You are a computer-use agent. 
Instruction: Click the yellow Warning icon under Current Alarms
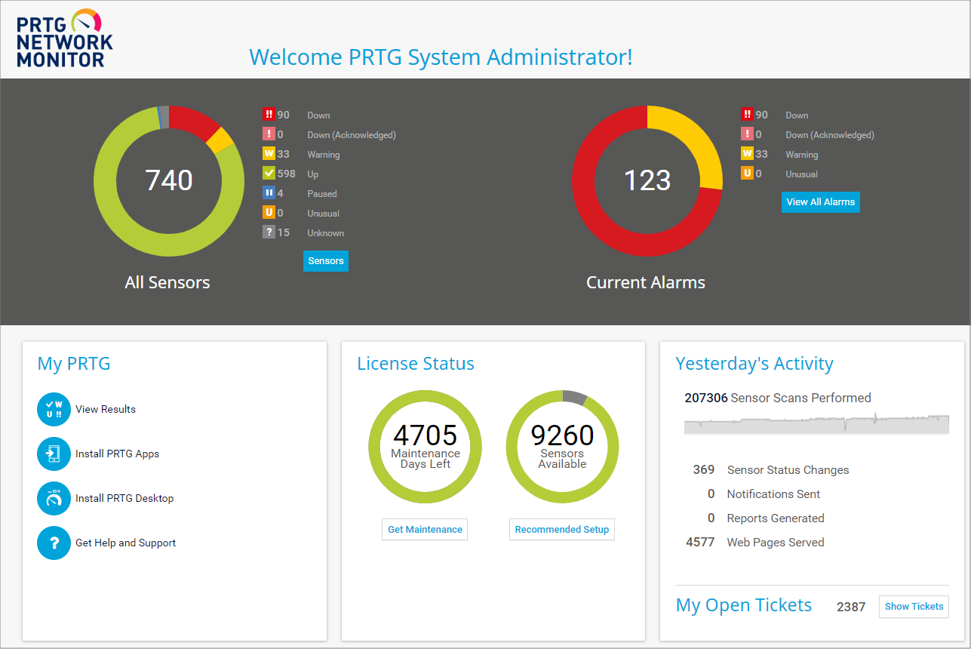coord(747,154)
